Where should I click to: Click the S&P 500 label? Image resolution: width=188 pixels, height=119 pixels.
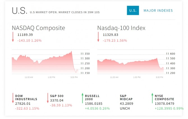[57, 96]
